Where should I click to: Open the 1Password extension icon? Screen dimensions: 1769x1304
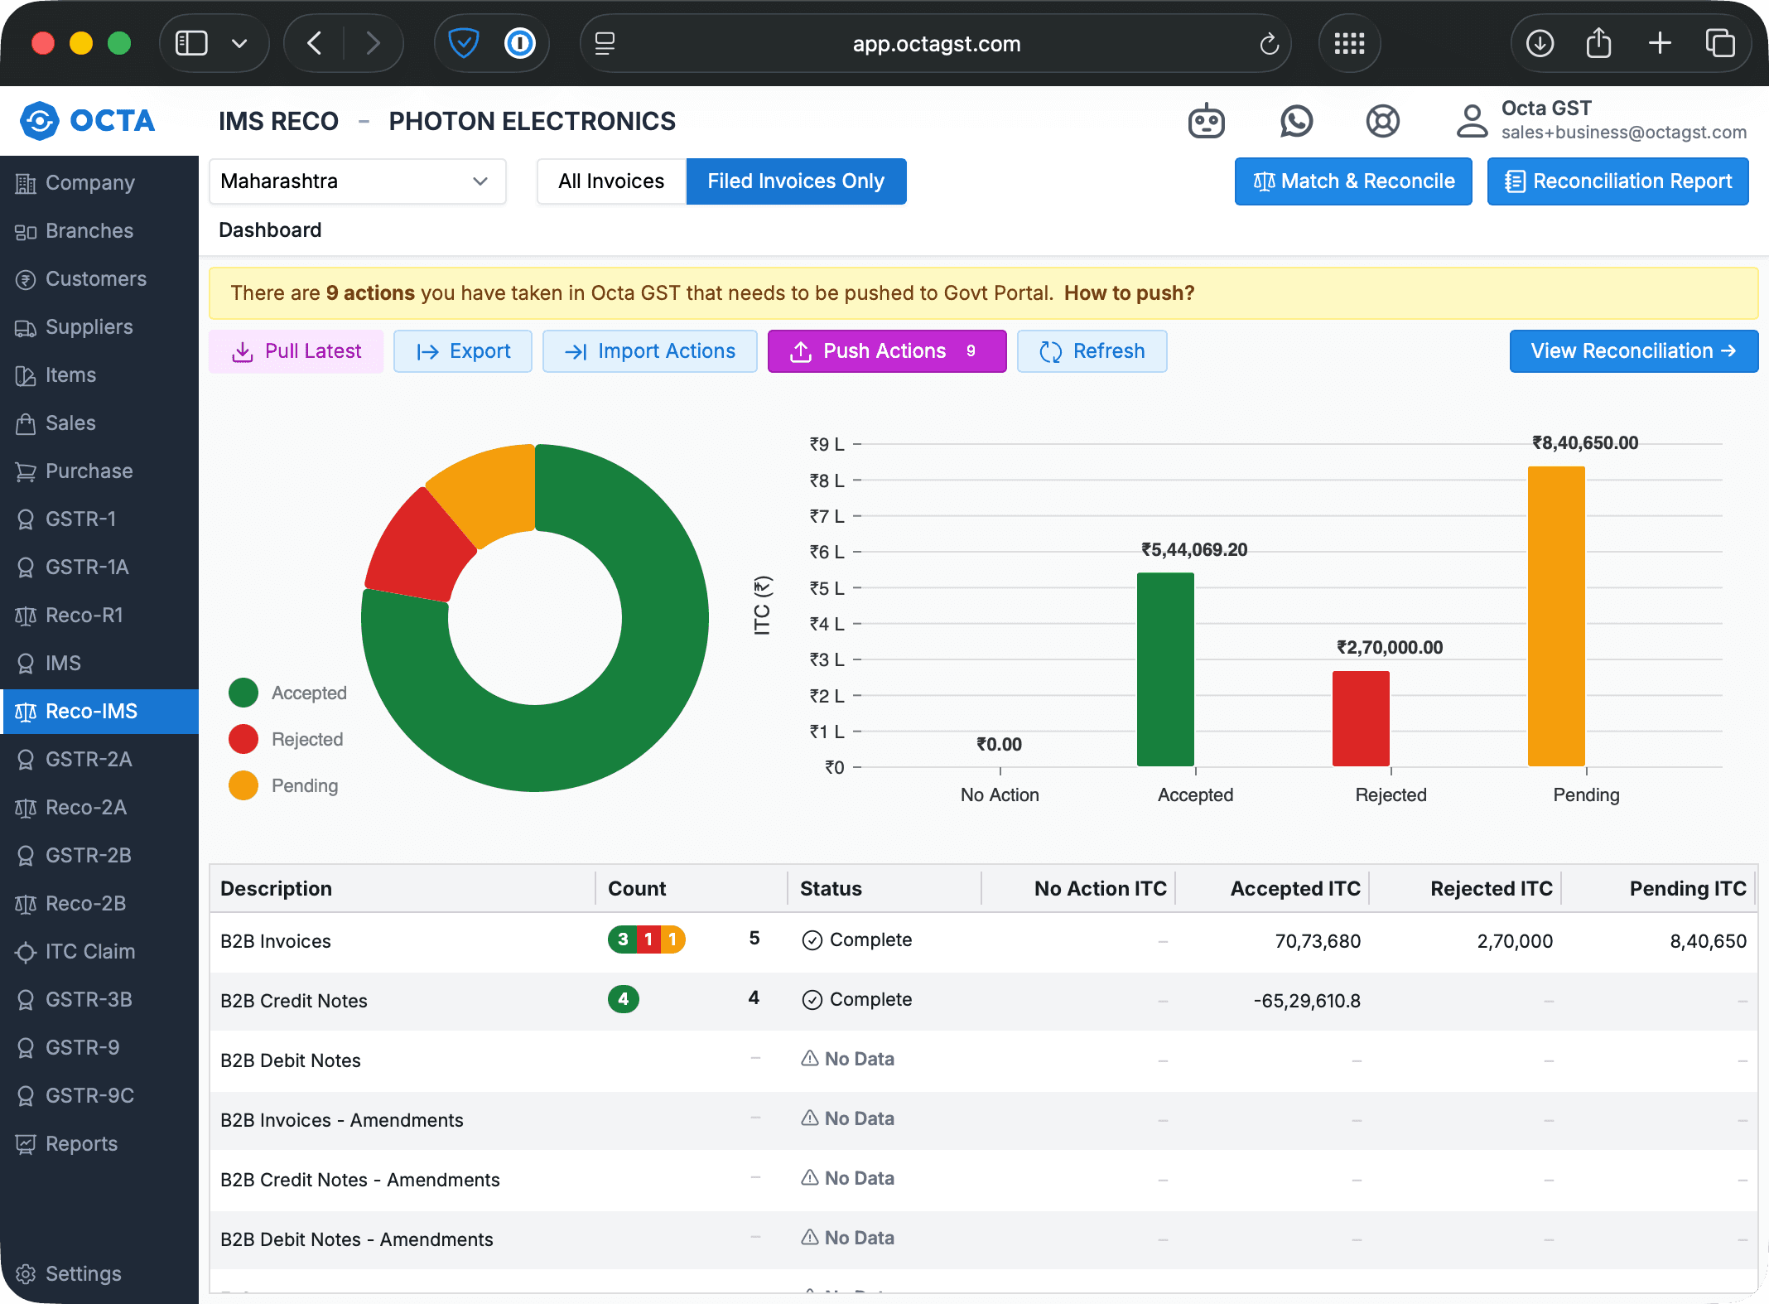(x=519, y=43)
